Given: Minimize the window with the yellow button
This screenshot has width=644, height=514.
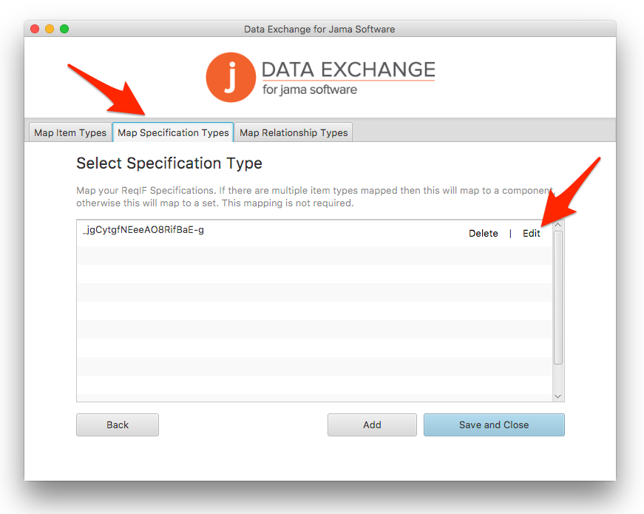Looking at the screenshot, I should [x=50, y=29].
